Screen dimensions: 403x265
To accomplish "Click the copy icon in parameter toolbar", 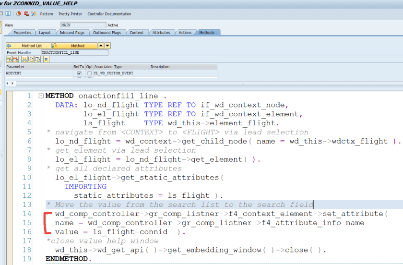I will [30, 59].
